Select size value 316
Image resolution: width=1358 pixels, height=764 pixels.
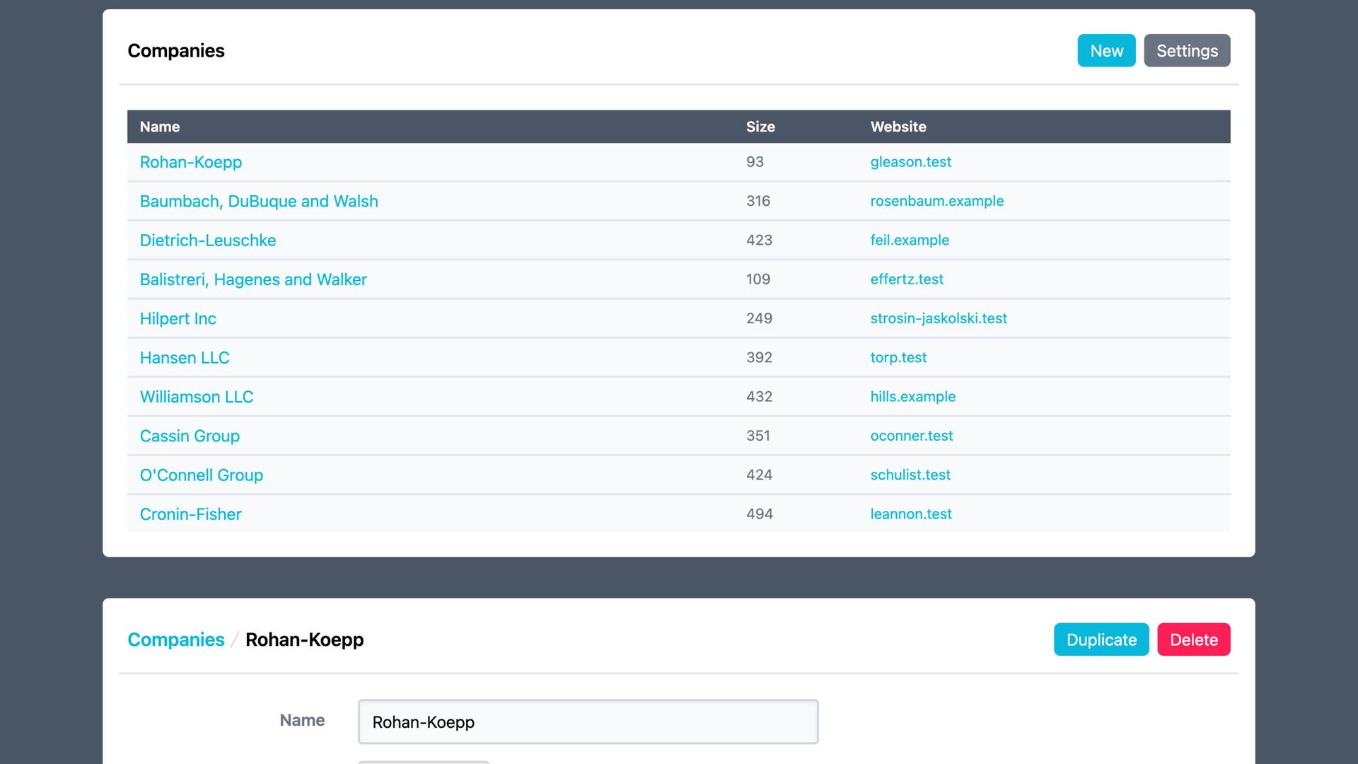(758, 201)
